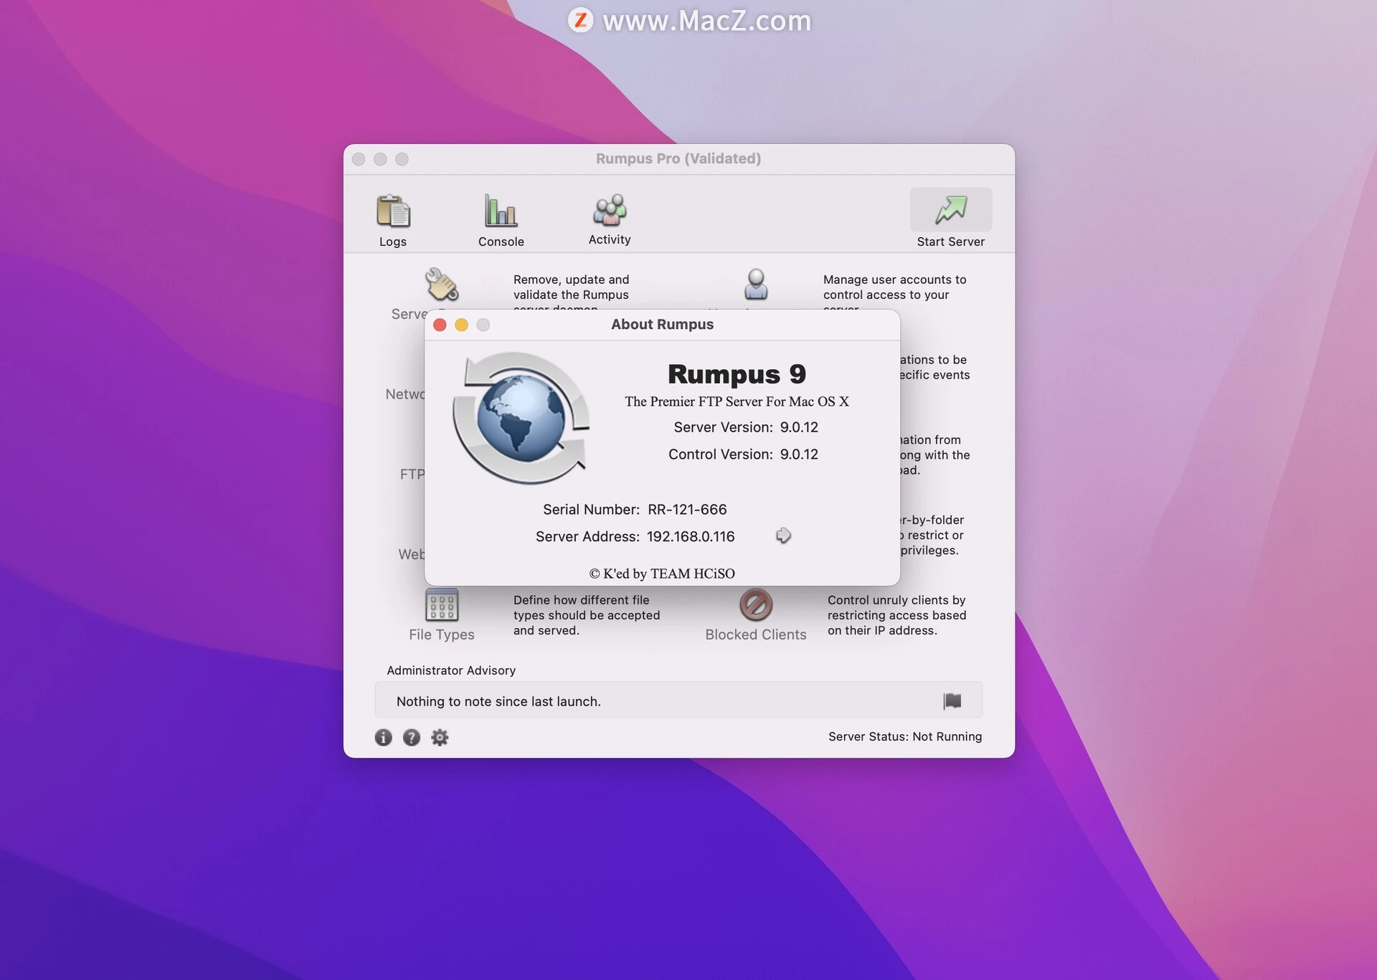This screenshot has height=980, width=1377.
Task: Minimize the About Rumpus window
Action: coord(462,325)
